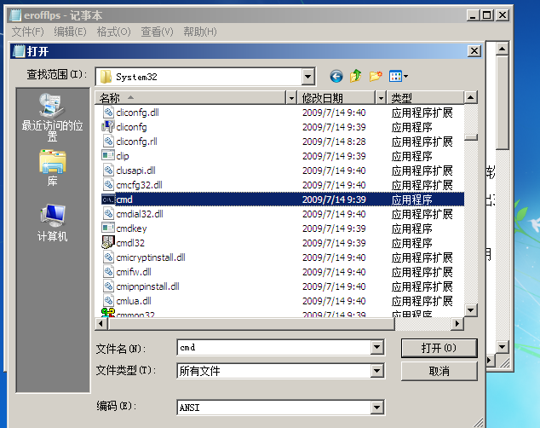540x428 pixels.
Task: Select the cmdl32 file name
Action: [x=130, y=243]
